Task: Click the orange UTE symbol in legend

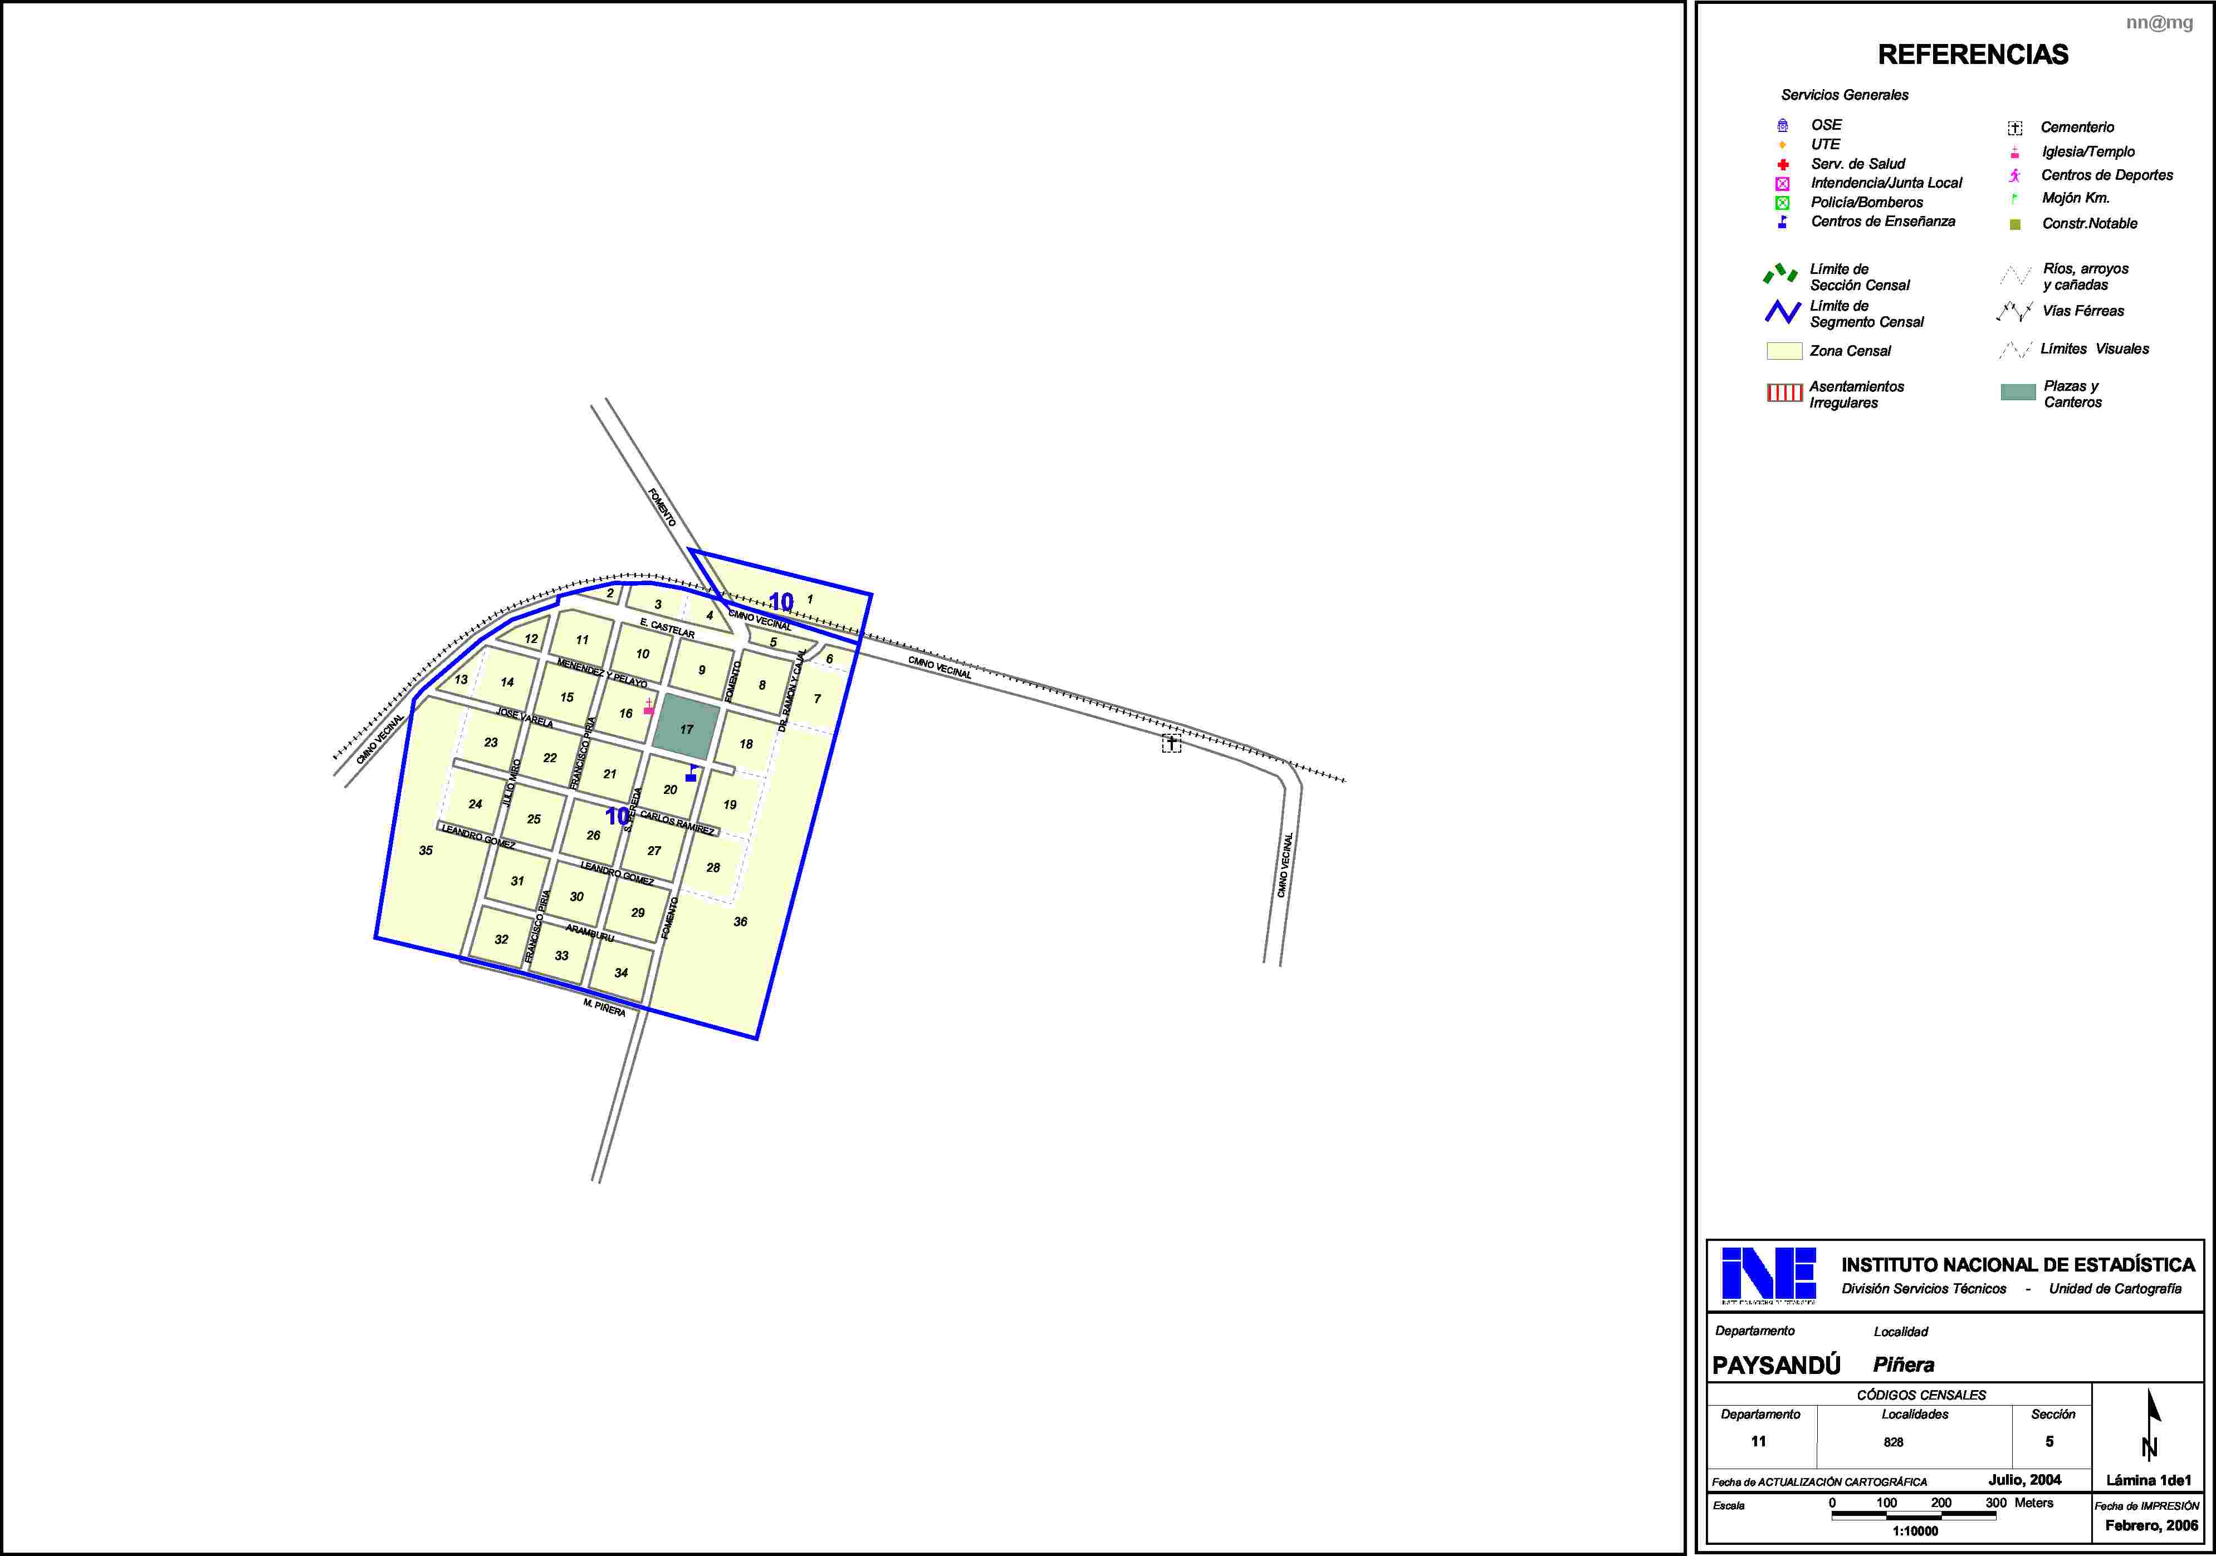Action: 1783,145
